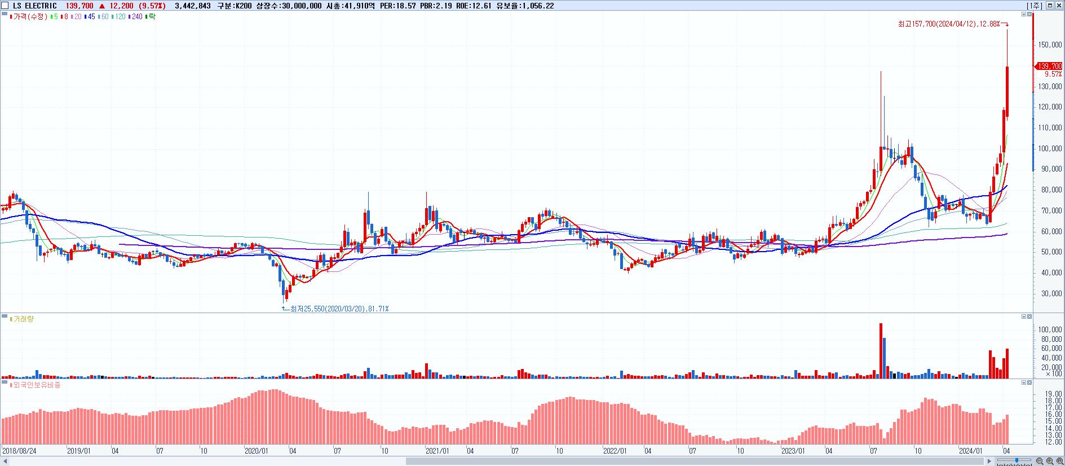1065x466 pixels.
Task: Click the 2018/08/24 start date label
Action: pyautogui.click(x=19, y=451)
